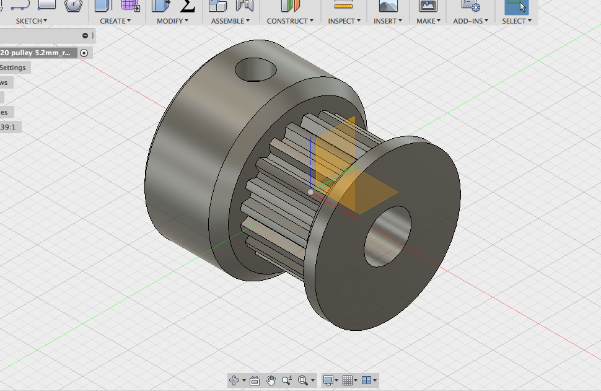Collapse the browser panel with minus button
Viewport: 601px width, 391px height.
click(85, 36)
